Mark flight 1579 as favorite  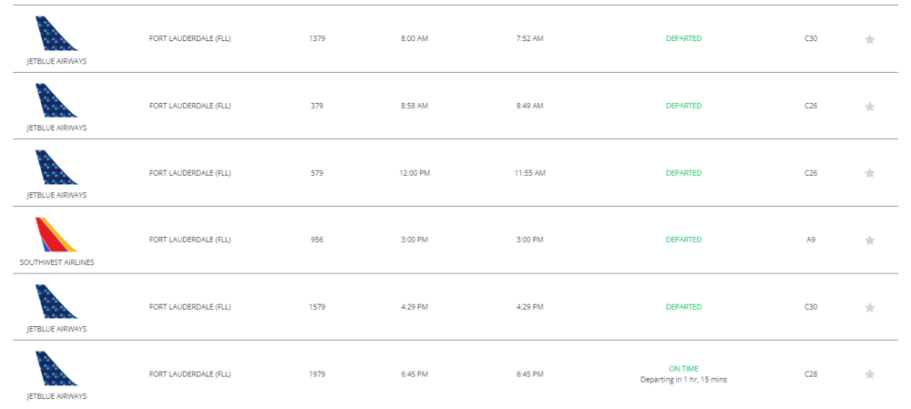coord(869,307)
